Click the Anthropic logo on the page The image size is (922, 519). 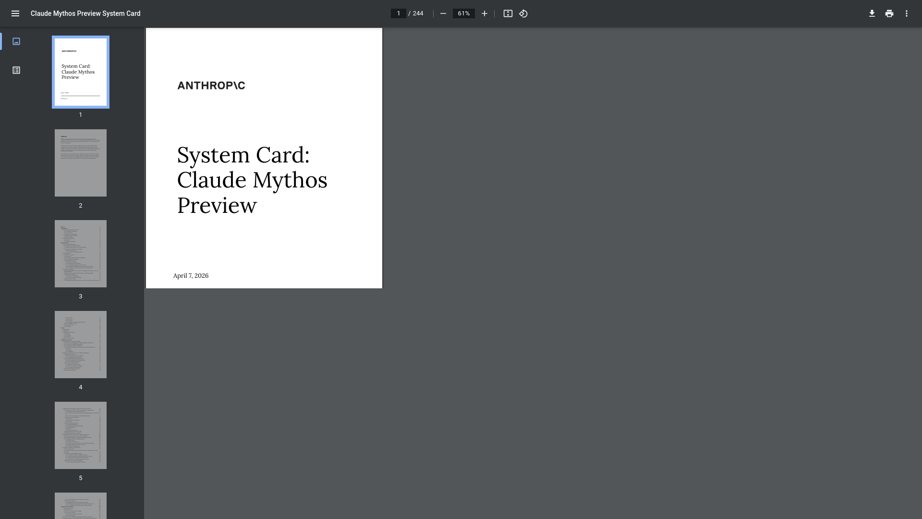[211, 86]
